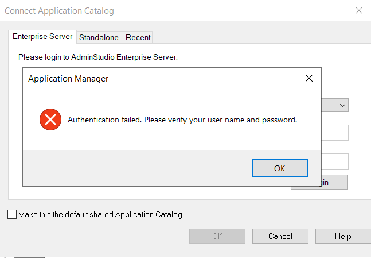This screenshot has height=258, width=371.
Task: Expand the partially hidden dropdown arrow
Action: [x=342, y=105]
